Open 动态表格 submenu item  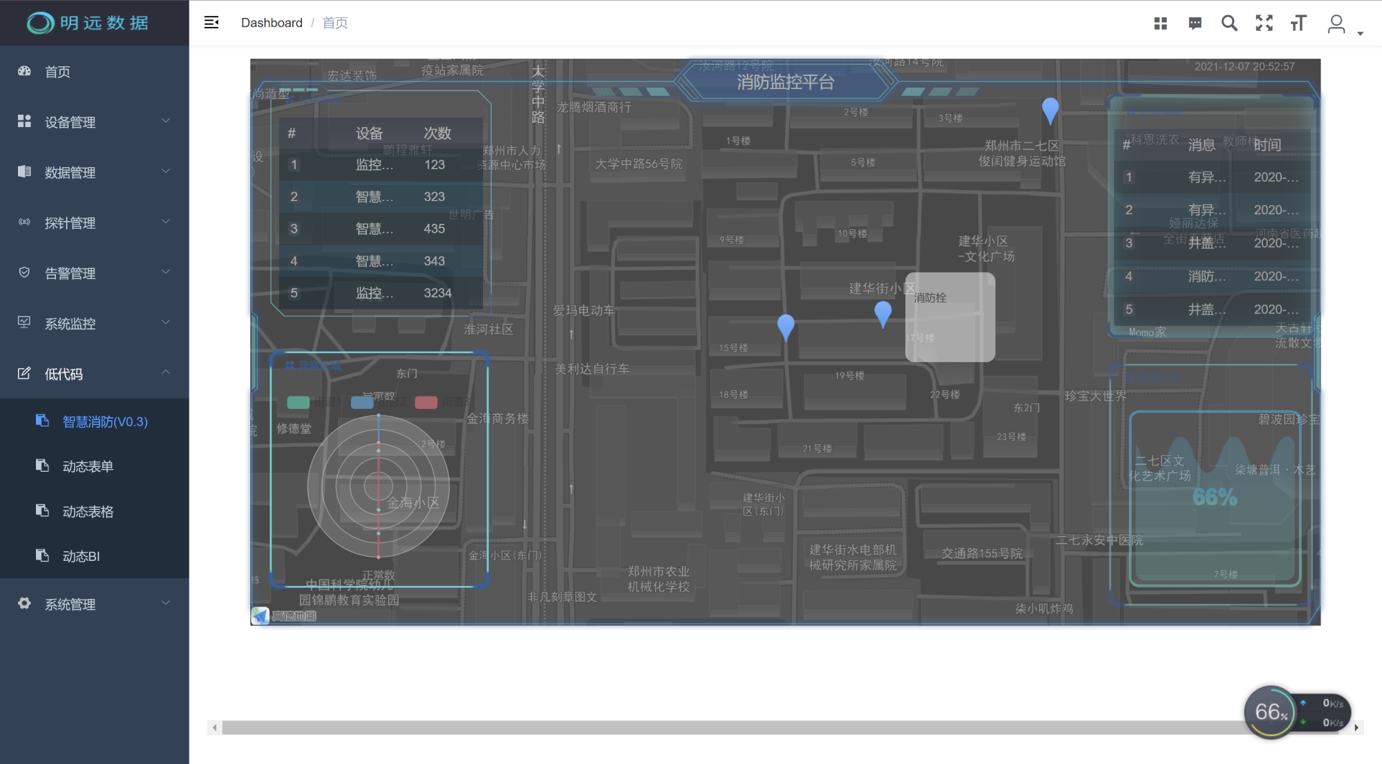tap(95, 511)
